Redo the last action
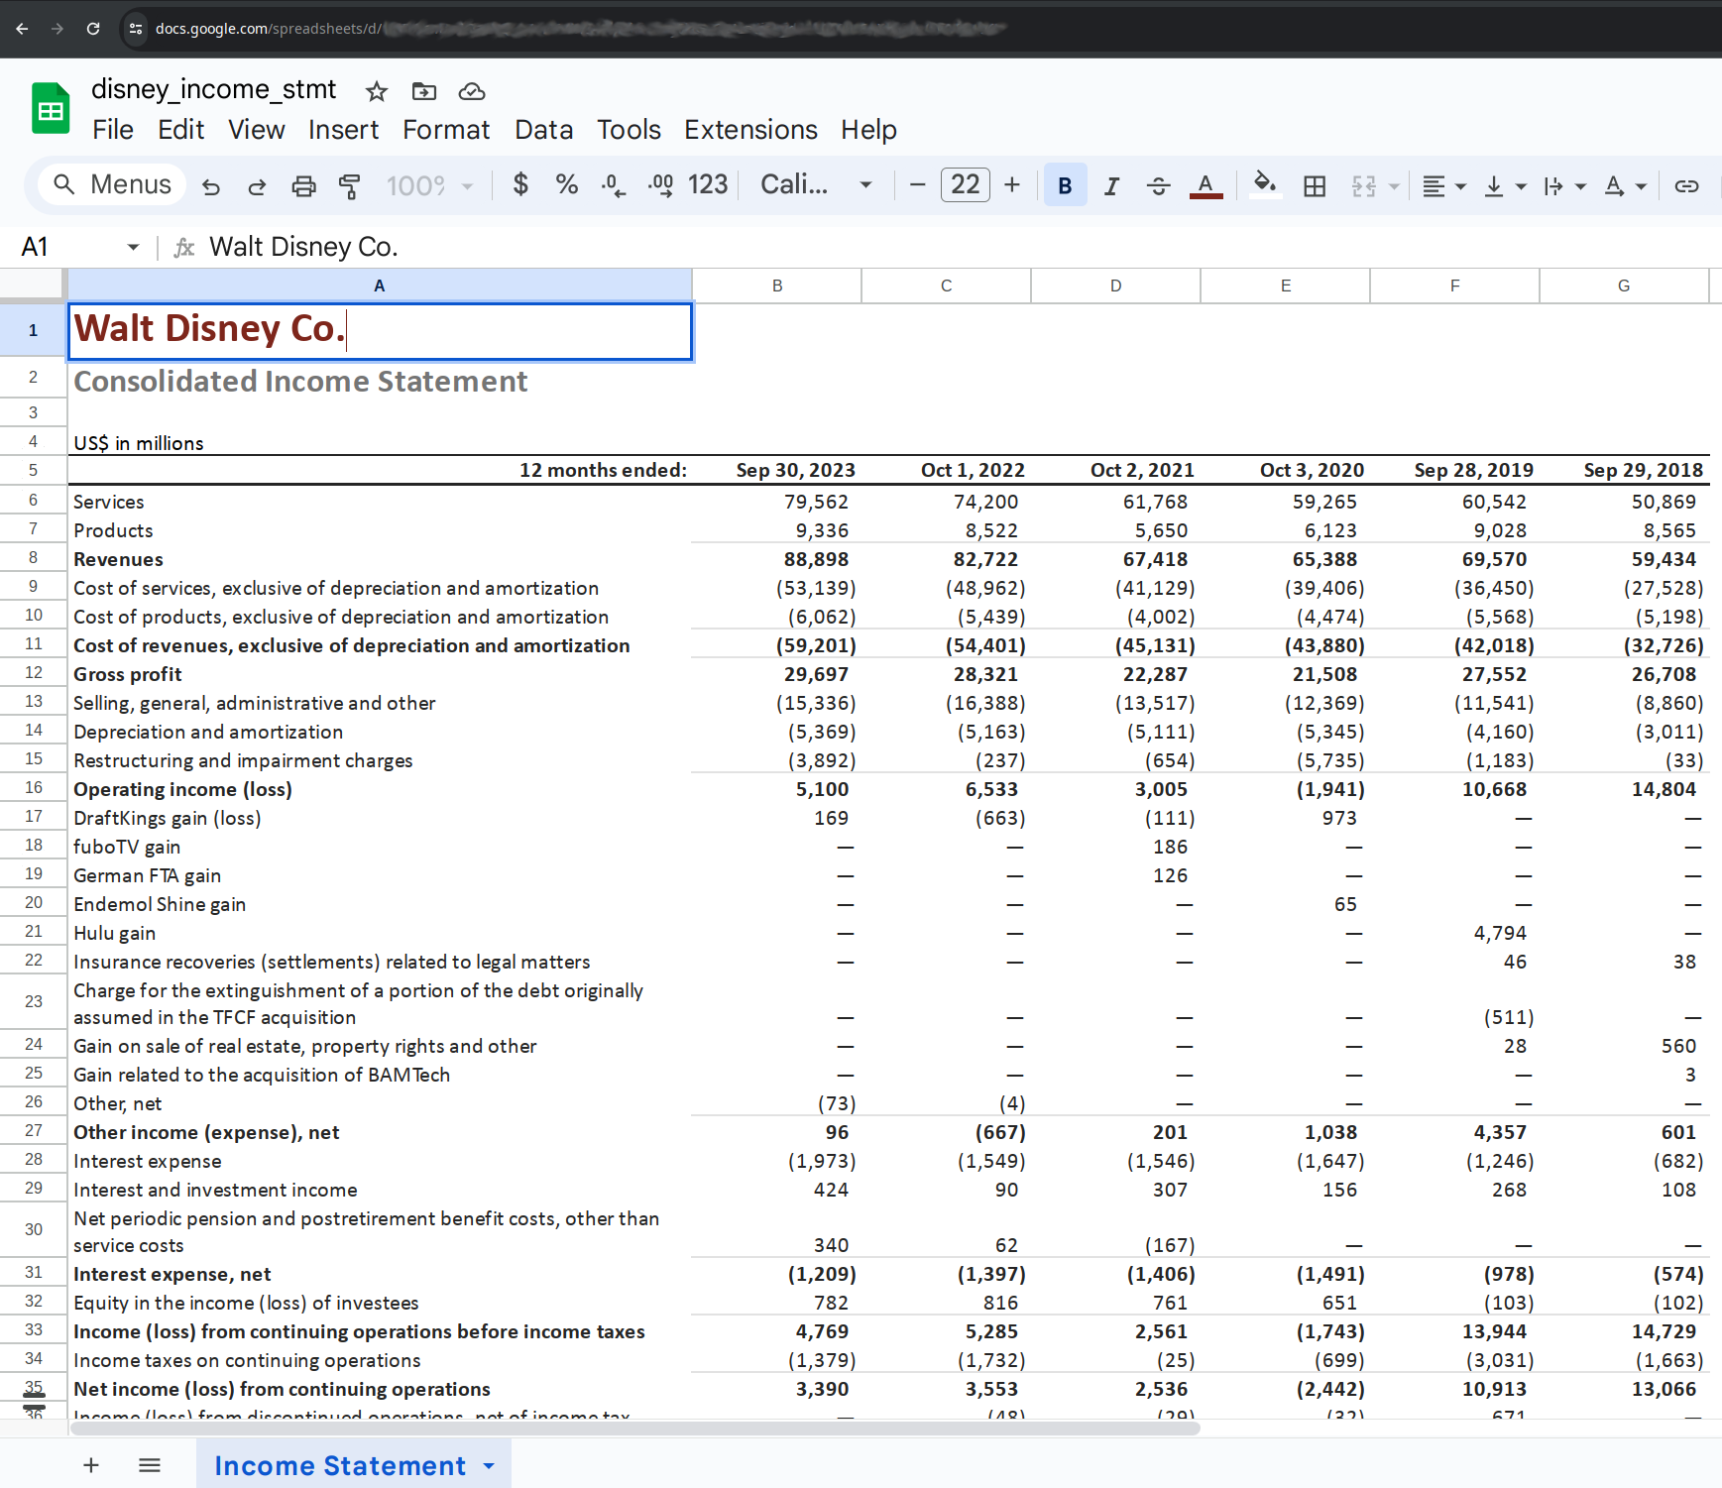 click(257, 185)
